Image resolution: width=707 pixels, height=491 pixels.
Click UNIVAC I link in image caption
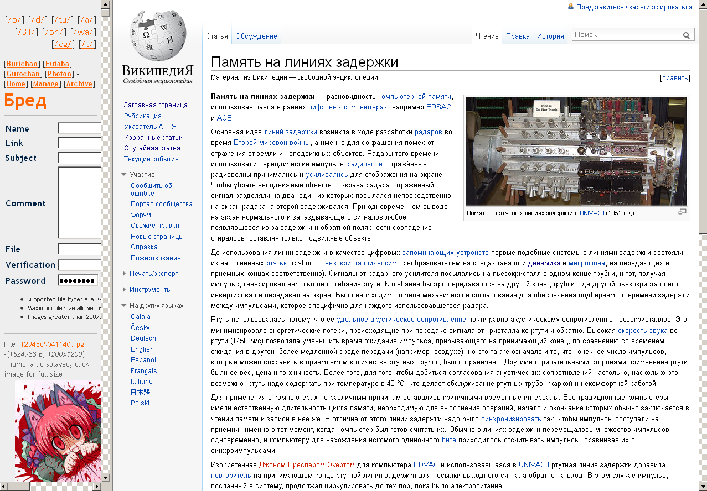click(x=592, y=213)
